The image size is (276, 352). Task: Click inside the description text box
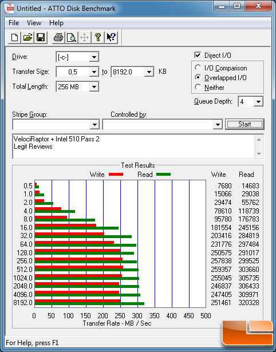[x=134, y=147]
